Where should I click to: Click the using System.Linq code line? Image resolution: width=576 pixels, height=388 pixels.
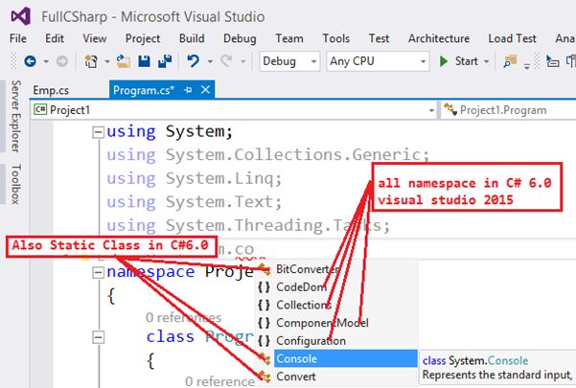(194, 179)
